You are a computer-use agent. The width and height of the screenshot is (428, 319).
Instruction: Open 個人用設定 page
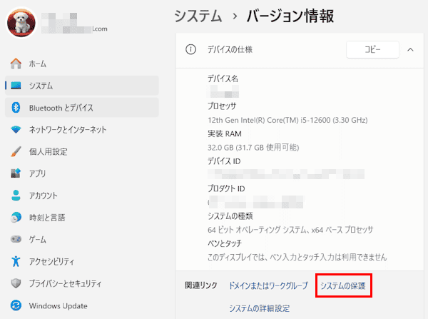pos(82,151)
